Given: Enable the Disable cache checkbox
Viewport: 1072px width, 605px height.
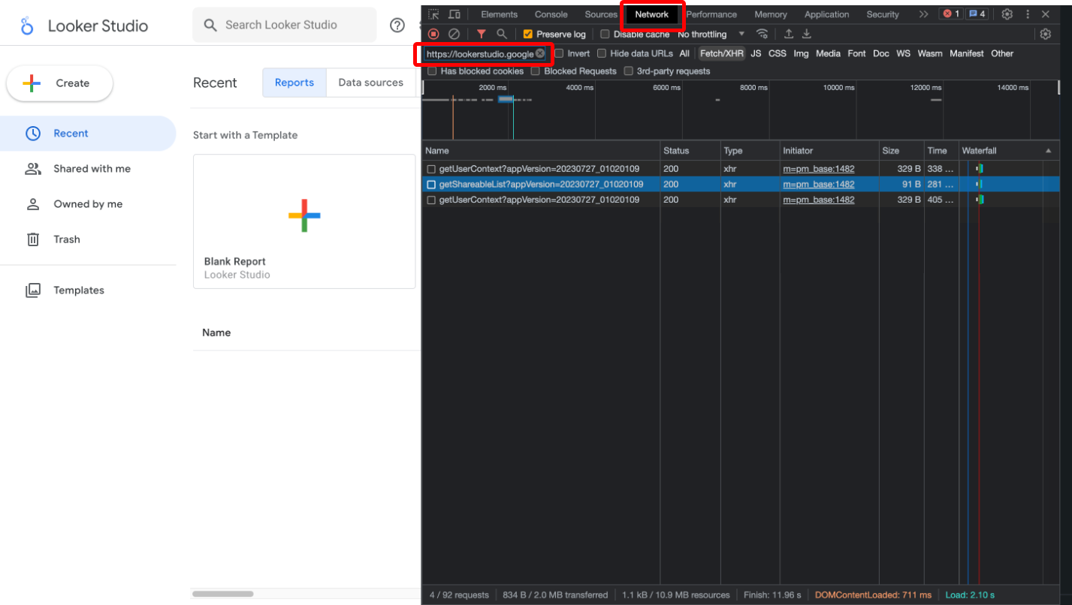Looking at the screenshot, I should [x=605, y=35].
